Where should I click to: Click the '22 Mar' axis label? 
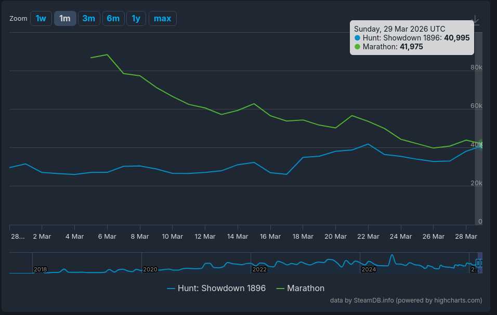point(368,237)
